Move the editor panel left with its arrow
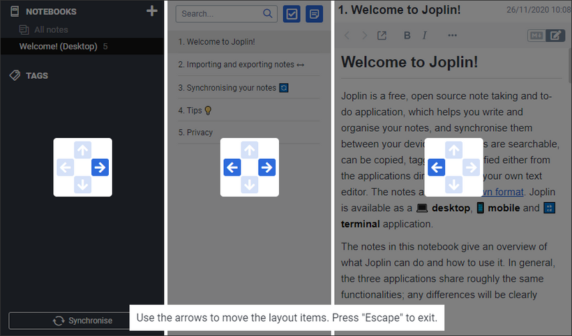The width and height of the screenshot is (572, 336). coord(436,167)
